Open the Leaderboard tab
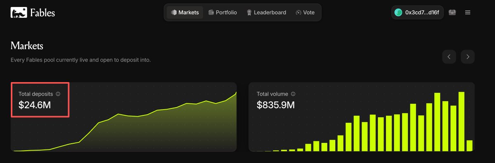 click(x=266, y=12)
